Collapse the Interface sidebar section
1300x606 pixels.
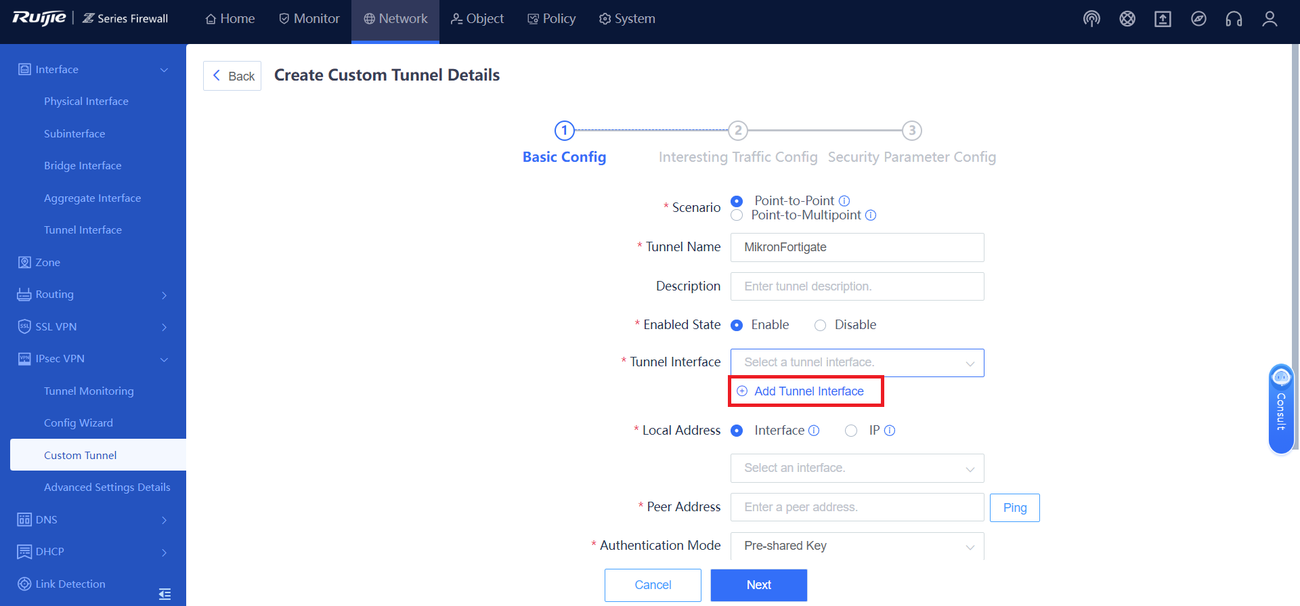click(x=164, y=70)
